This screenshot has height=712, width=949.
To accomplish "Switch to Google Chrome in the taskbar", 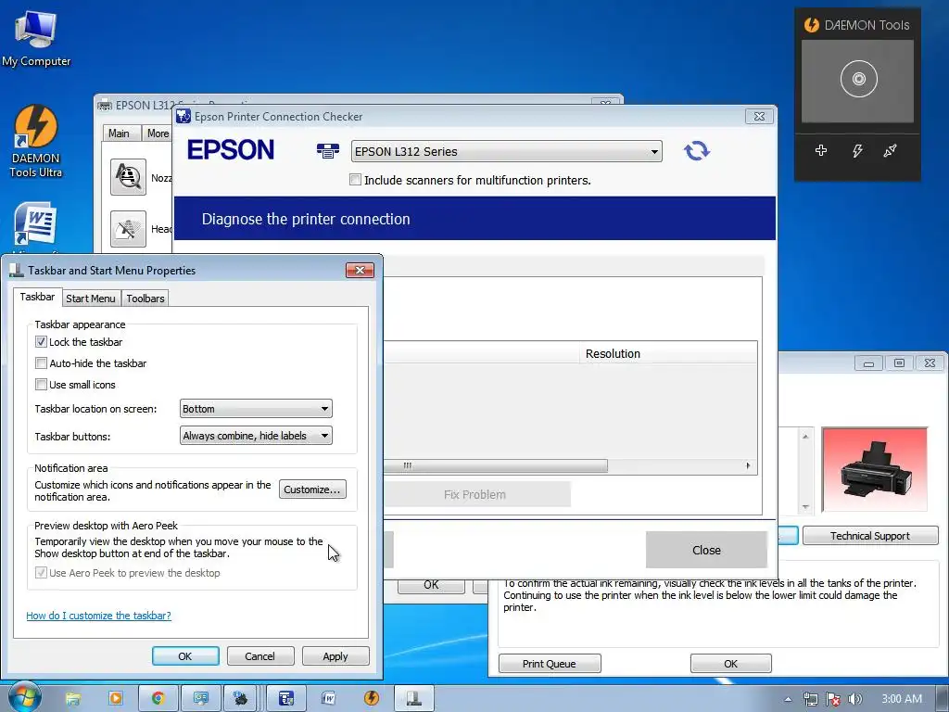I will [x=158, y=699].
